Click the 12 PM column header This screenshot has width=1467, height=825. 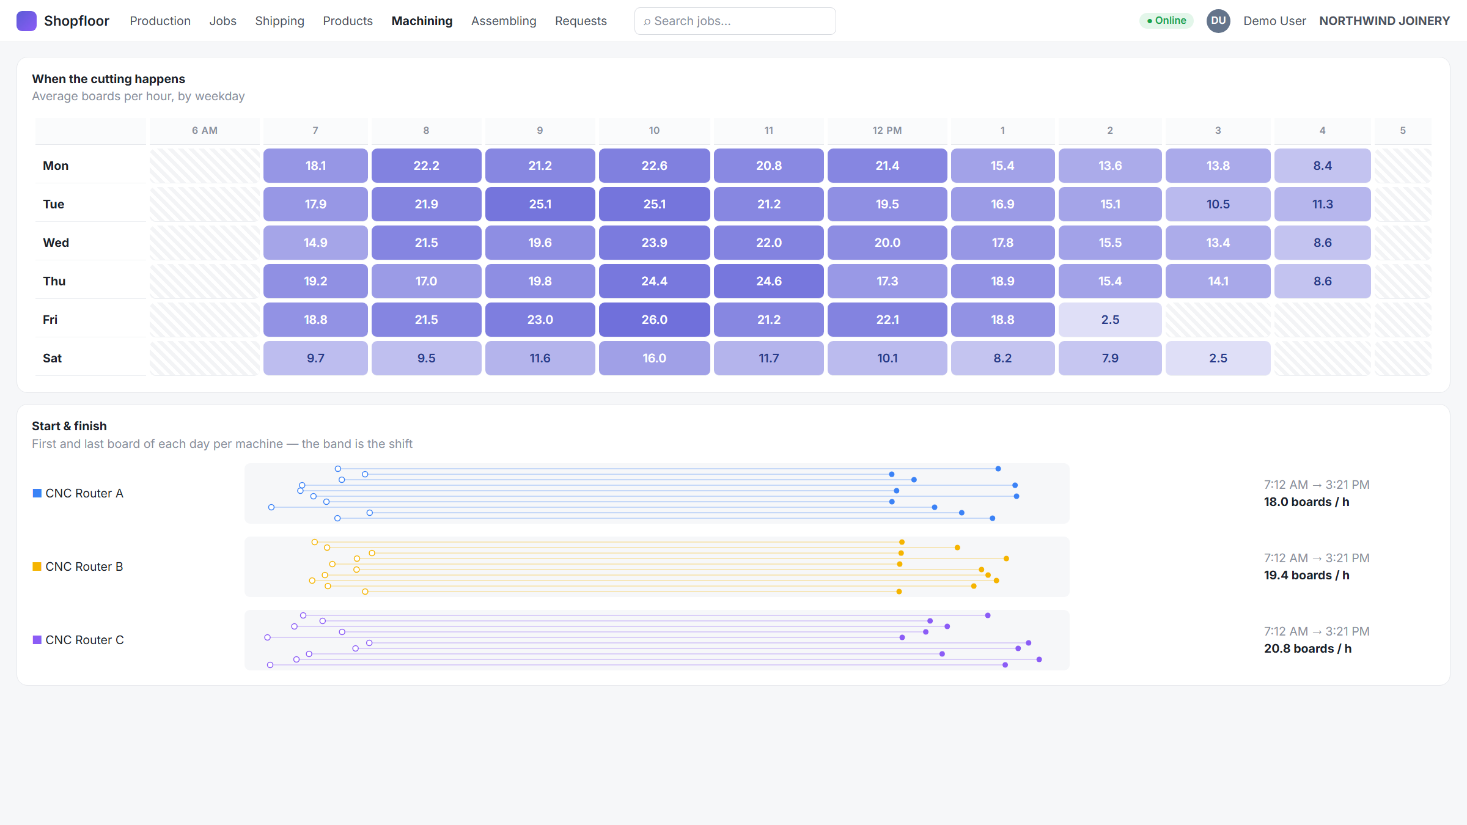(x=887, y=130)
